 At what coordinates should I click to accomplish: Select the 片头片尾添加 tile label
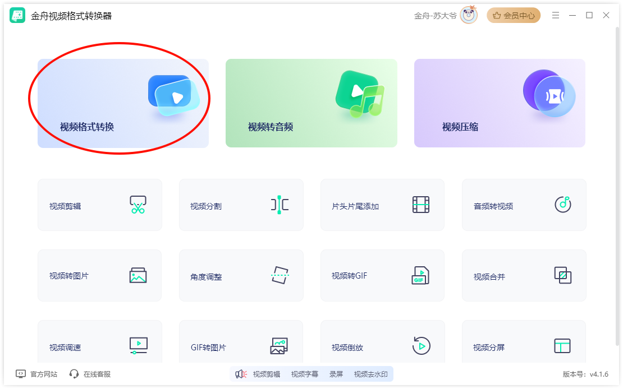coord(355,206)
